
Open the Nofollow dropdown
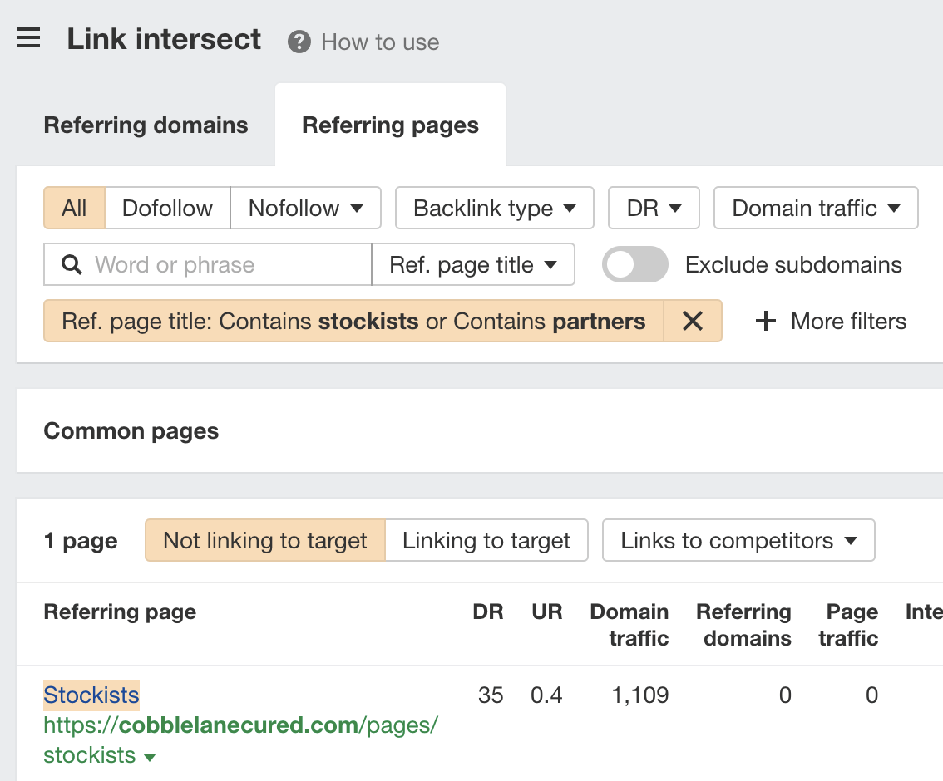coord(305,208)
